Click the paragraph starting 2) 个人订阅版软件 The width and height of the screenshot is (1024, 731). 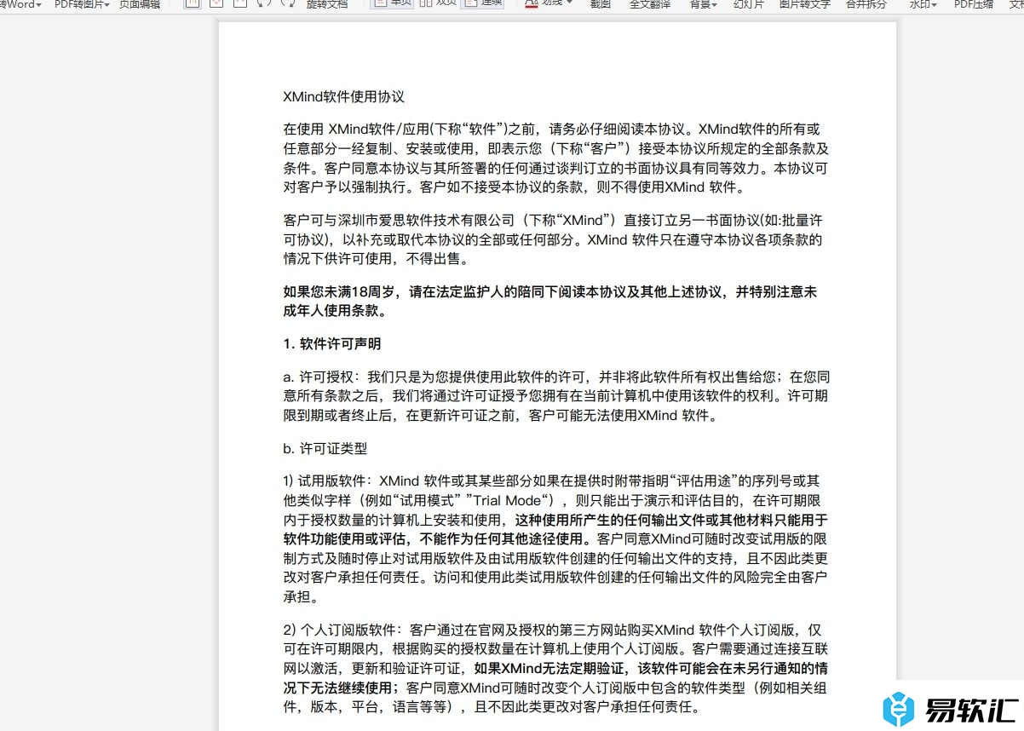555,668
